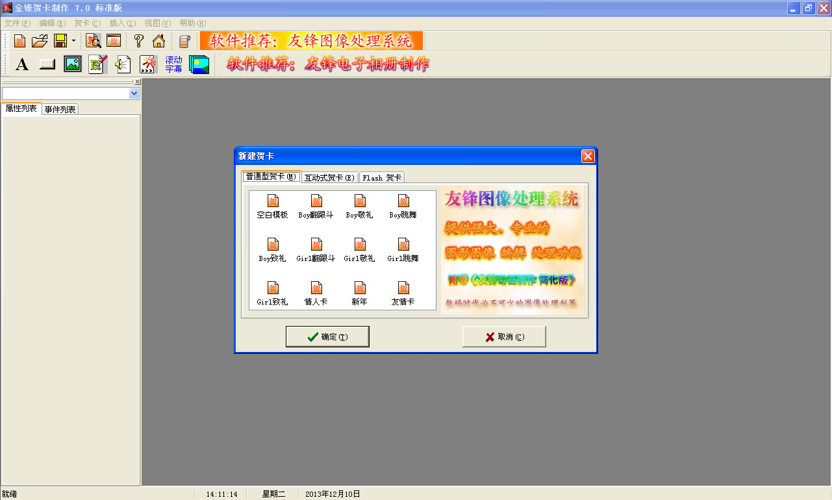The image size is (832, 500).
Task: Select the 新年 template
Action: pos(360,294)
